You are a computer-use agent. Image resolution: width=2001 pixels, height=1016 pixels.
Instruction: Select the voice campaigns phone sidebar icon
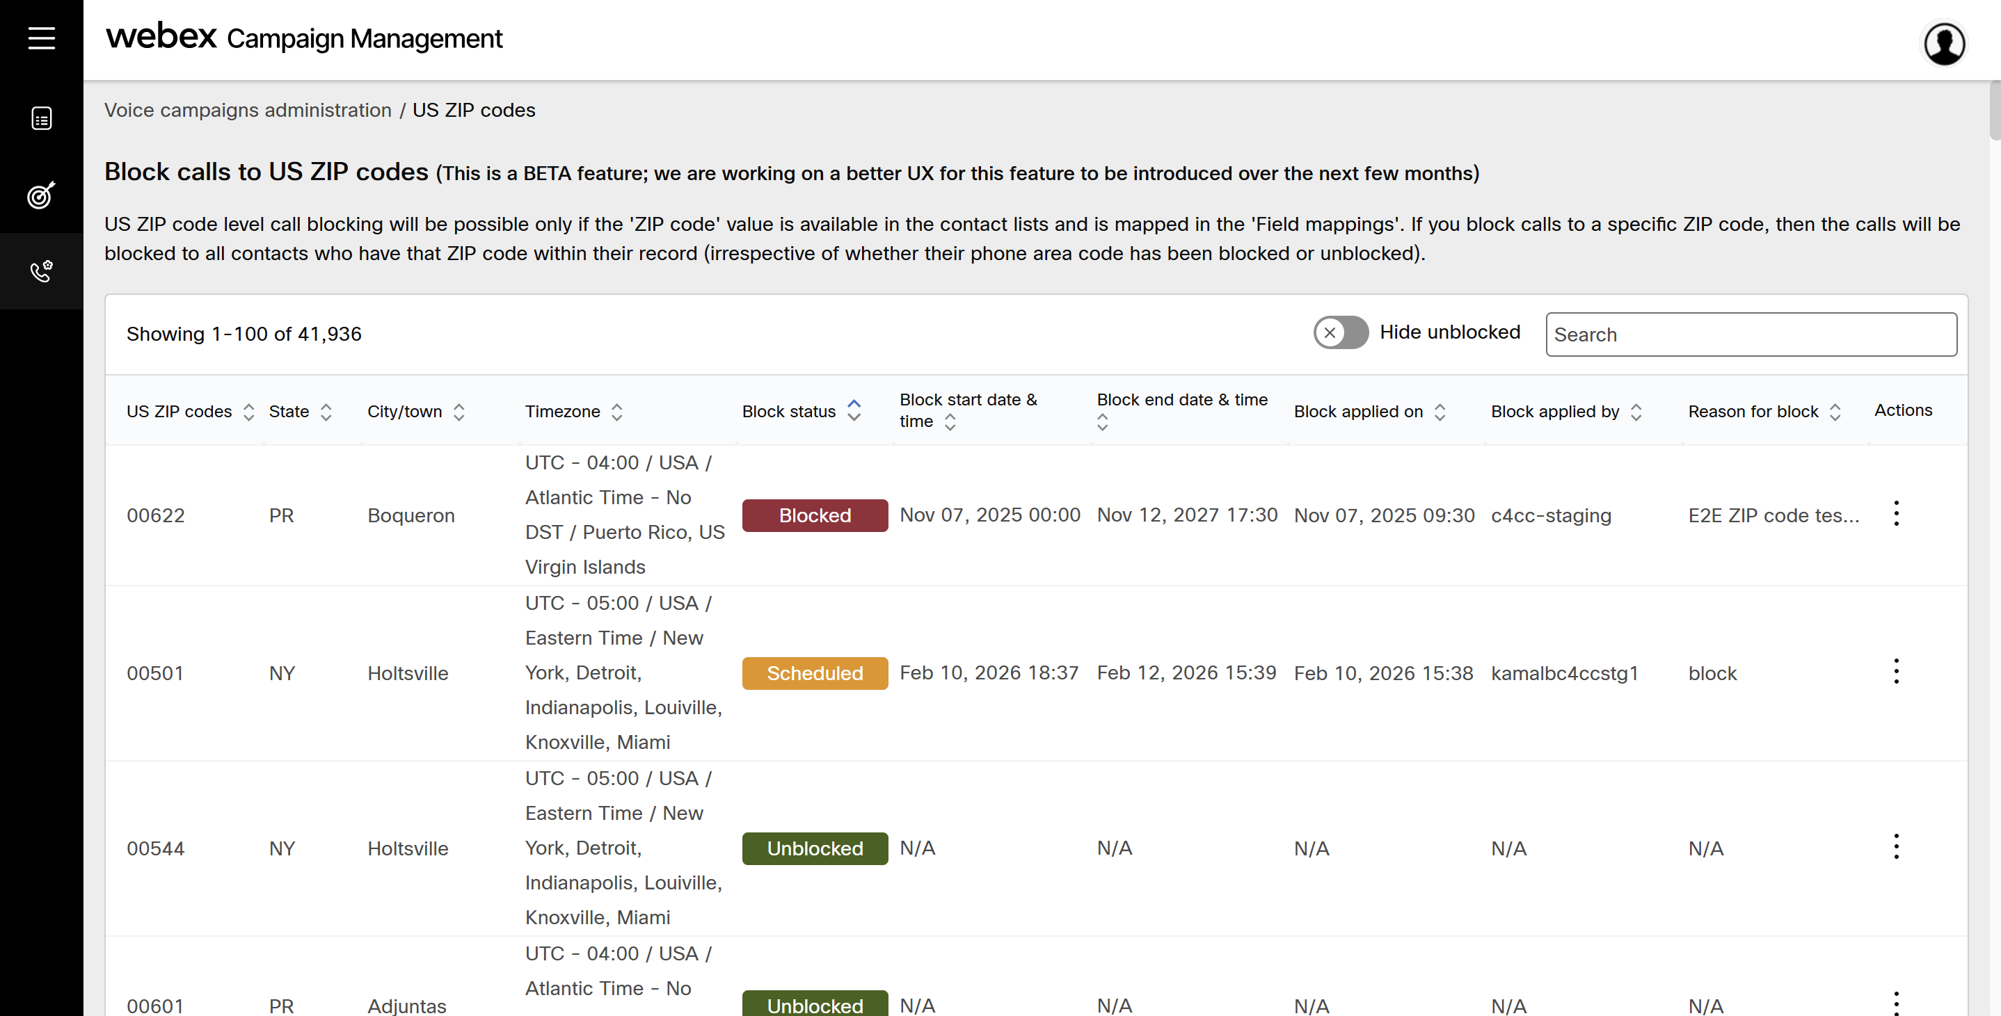(x=41, y=271)
